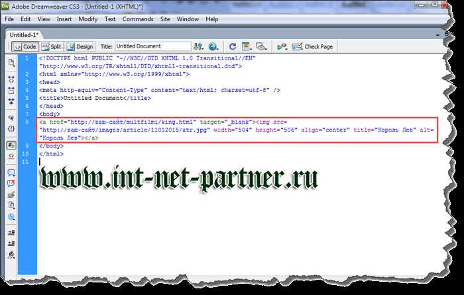Open the Site menu
464x295 pixels.
tap(165, 19)
